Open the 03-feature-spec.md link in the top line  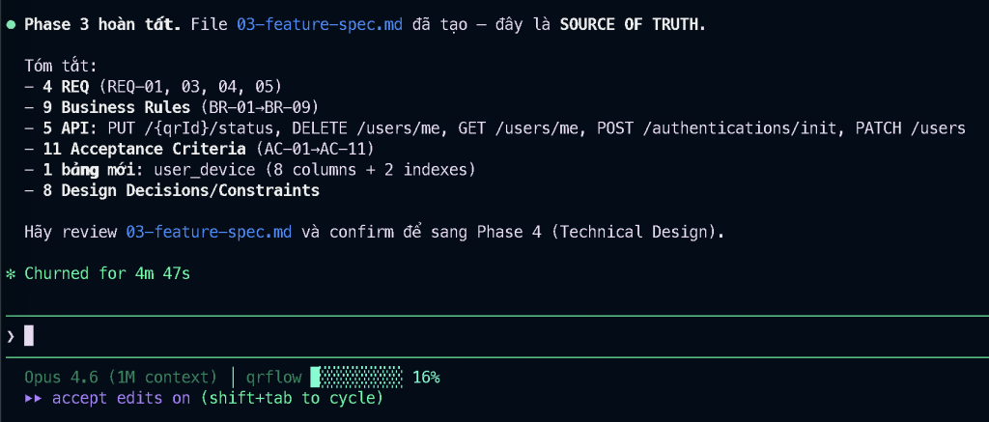click(x=319, y=25)
